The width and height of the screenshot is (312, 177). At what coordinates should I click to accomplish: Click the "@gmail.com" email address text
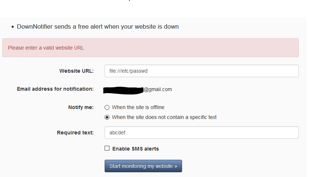pyautogui.click(x=157, y=89)
